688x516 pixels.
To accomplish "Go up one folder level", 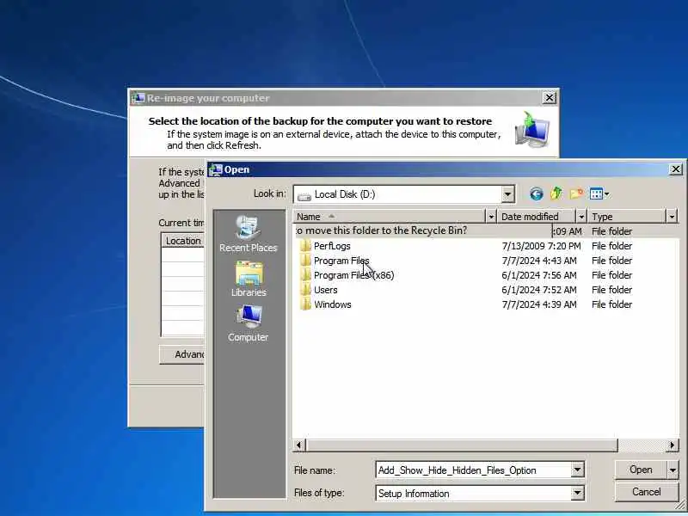I will coord(556,193).
